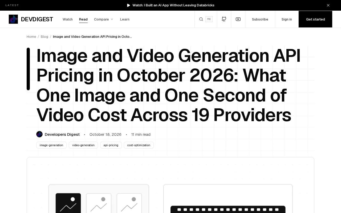Open the GitHub icon link
Image resolution: width=341 pixels, height=213 pixels.
(x=224, y=19)
